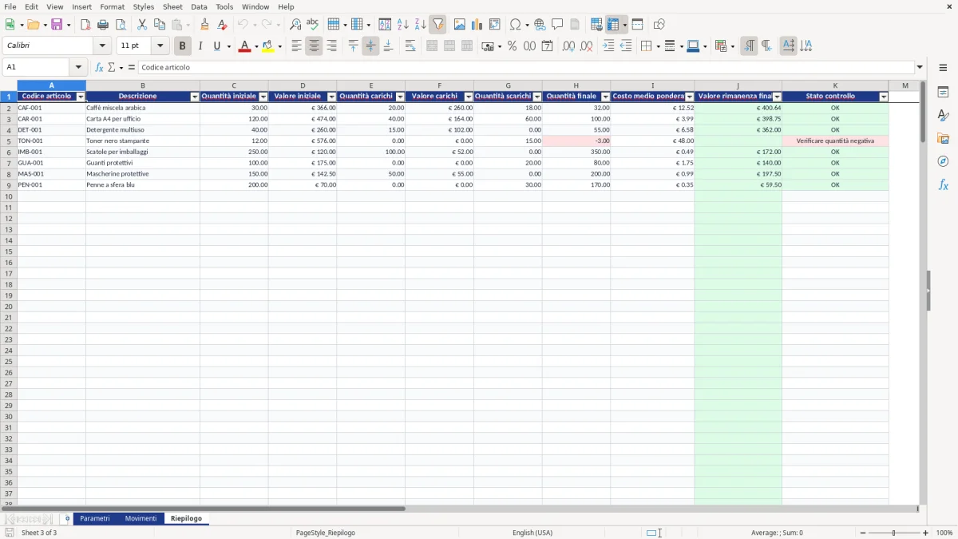Toggle AutoFilter funnel button

tap(438, 25)
